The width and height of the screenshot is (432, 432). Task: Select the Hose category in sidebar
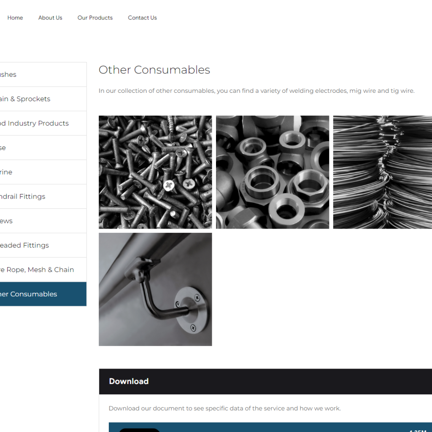pos(43,148)
